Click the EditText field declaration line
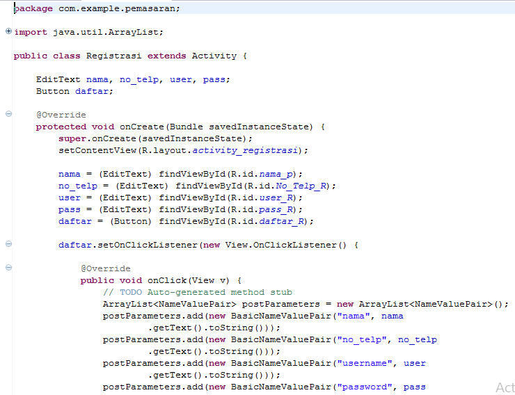 [133, 80]
